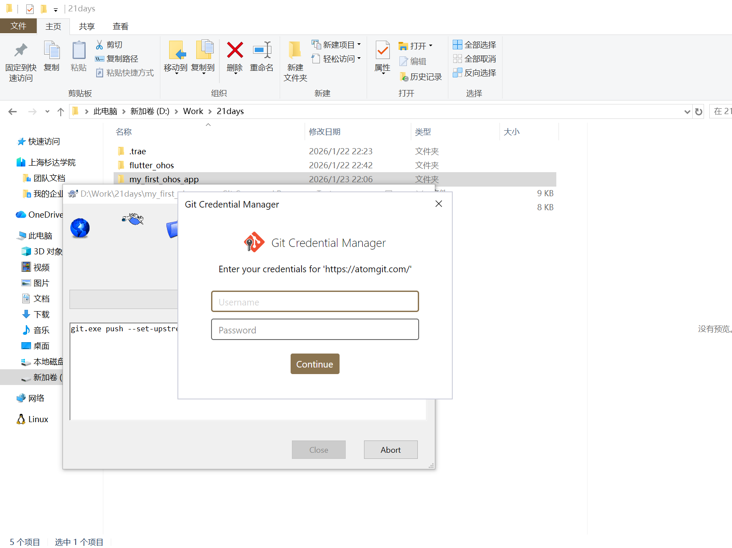732x548 pixels.
Task: Click the Git Credential Manager logo
Action: coord(254,242)
